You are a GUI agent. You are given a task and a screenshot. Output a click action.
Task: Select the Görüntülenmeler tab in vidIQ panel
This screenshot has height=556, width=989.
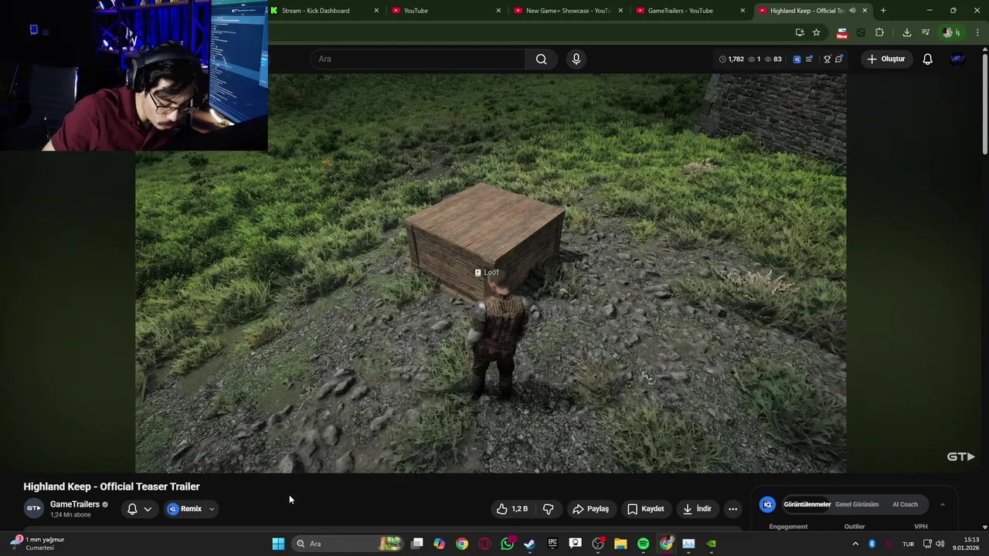click(x=807, y=504)
